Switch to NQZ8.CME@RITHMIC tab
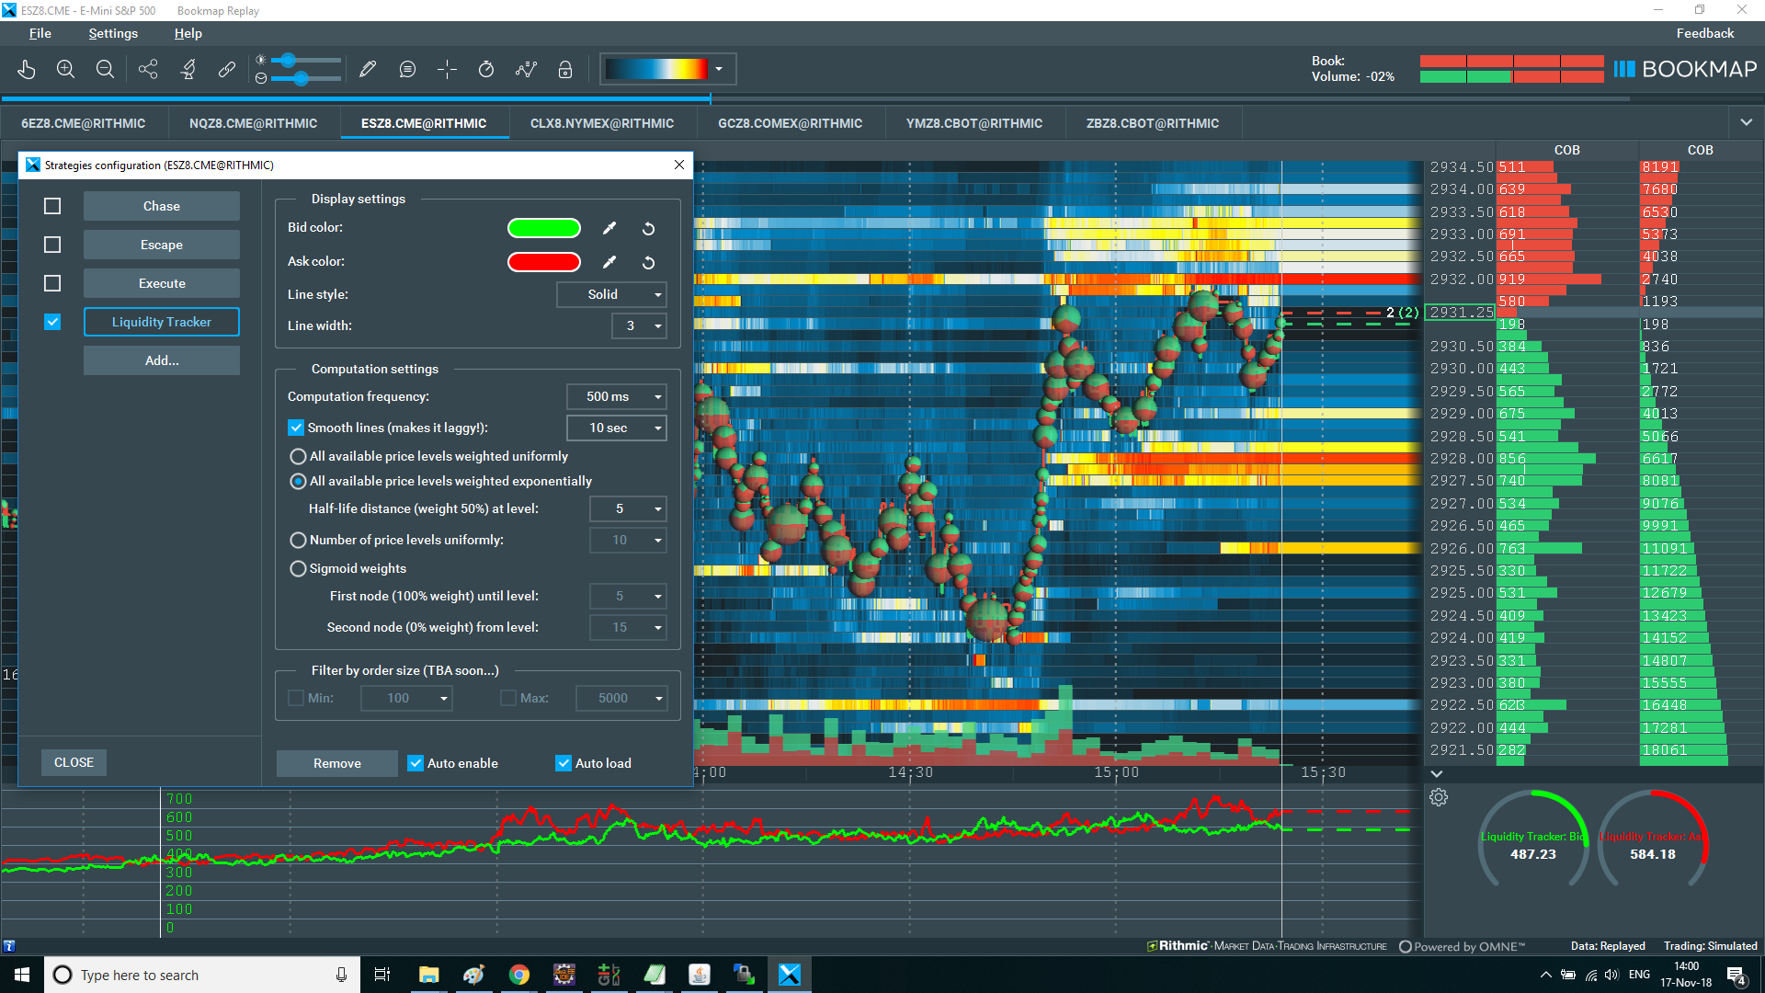Screen dimensions: 1765x993 (253, 123)
